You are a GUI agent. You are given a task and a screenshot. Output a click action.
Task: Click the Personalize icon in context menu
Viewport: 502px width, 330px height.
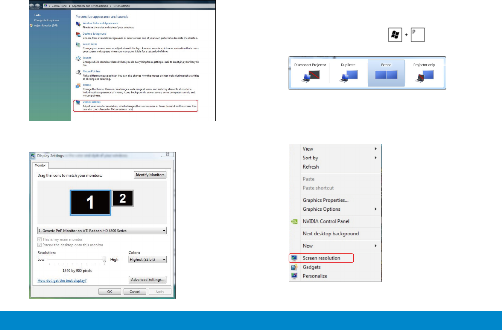coord(294,276)
